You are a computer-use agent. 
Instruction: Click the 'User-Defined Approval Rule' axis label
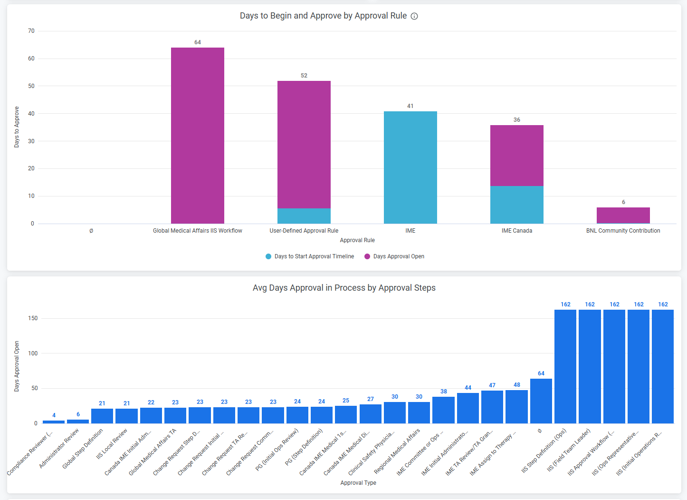click(x=304, y=231)
